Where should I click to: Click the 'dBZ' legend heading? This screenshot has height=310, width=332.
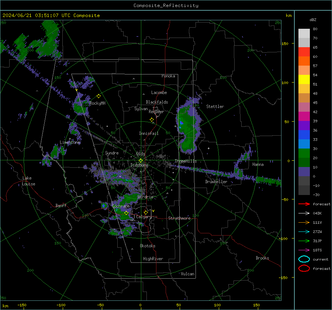point(313,20)
